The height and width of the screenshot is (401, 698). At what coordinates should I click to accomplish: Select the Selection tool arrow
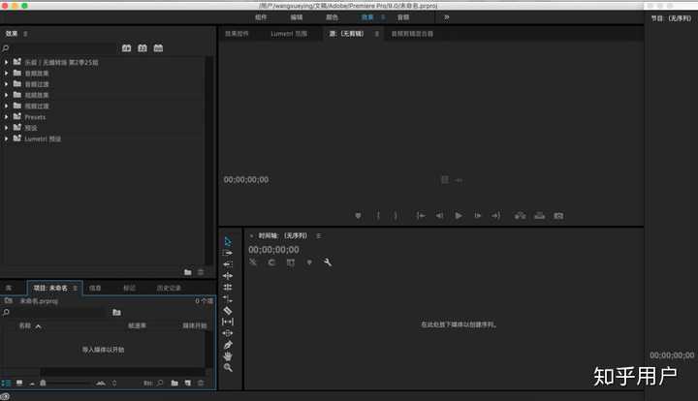(x=228, y=241)
